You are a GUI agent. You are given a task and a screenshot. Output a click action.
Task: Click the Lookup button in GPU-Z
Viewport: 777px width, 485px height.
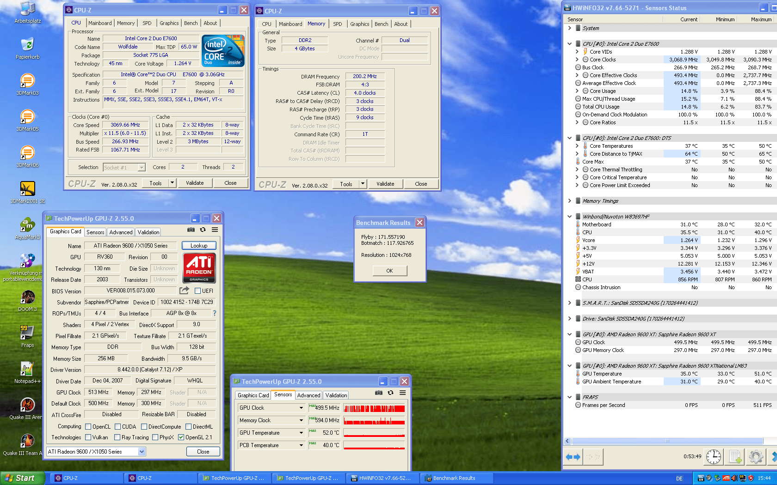199,246
